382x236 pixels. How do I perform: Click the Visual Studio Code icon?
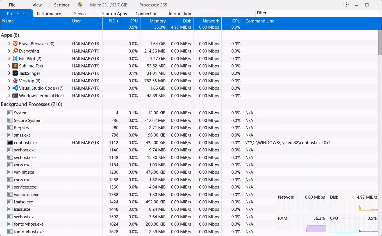tap(15, 88)
